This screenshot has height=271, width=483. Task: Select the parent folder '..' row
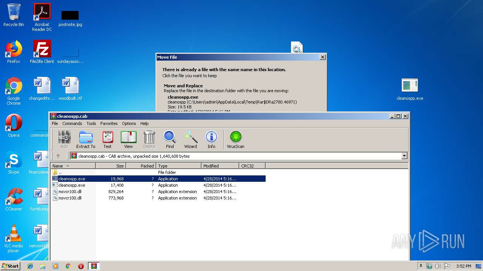[158, 172]
